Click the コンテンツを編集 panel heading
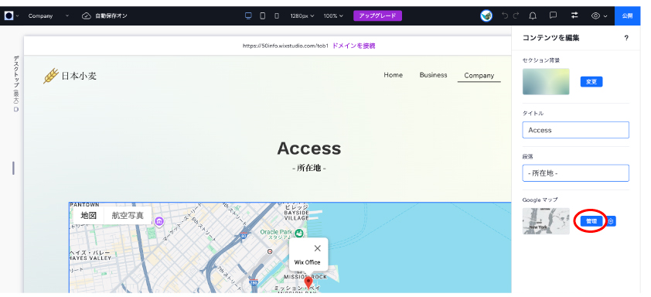 coord(550,38)
